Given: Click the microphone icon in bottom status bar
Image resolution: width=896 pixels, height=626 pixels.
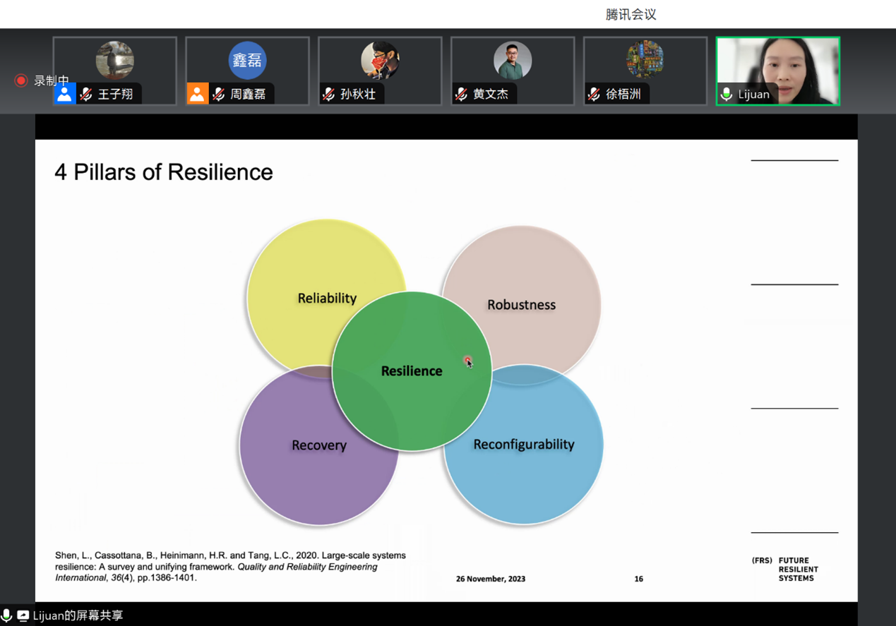Looking at the screenshot, I should 7,615.
